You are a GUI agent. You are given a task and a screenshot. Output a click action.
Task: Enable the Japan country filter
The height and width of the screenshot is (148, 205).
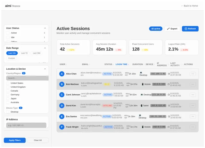(8, 99)
